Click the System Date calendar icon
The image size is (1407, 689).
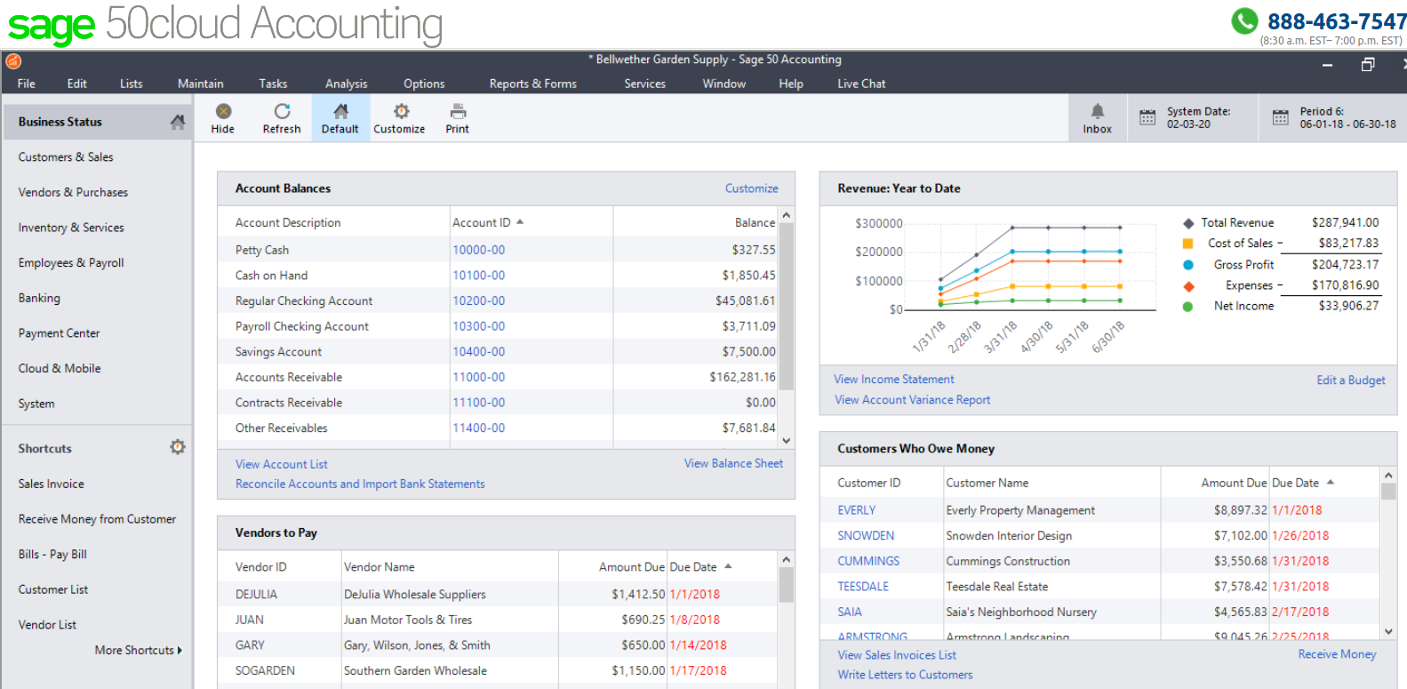[1147, 117]
